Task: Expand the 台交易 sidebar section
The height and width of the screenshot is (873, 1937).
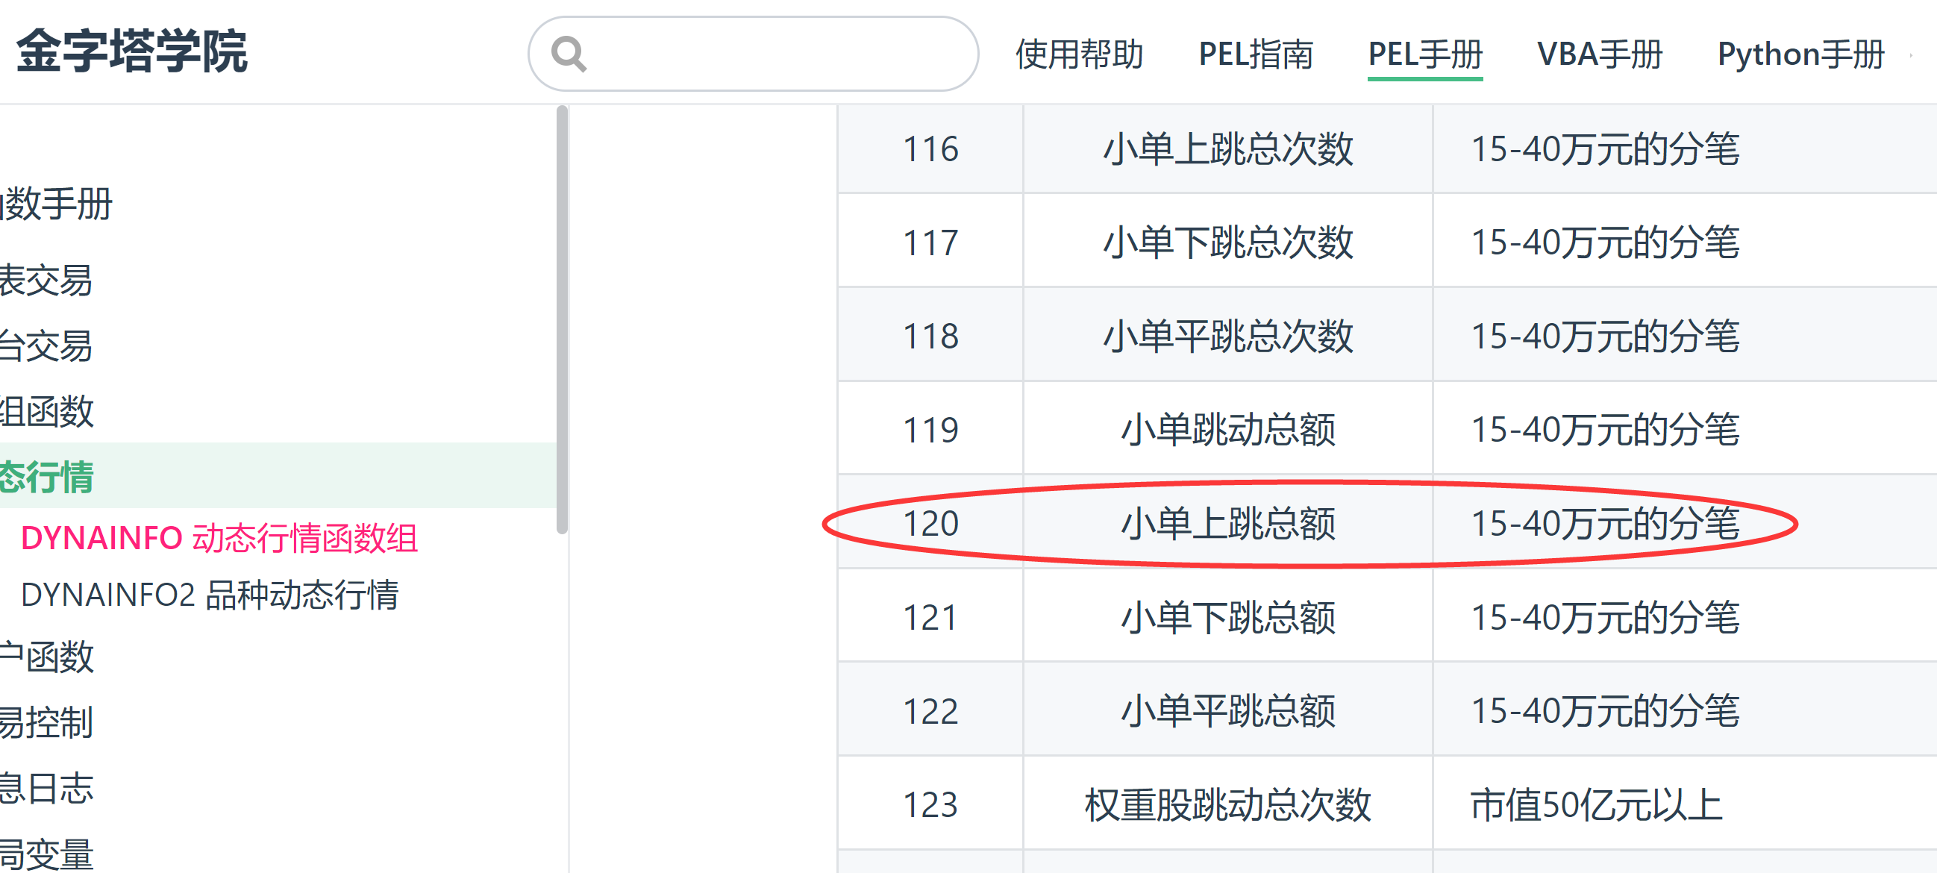Action: 46,346
